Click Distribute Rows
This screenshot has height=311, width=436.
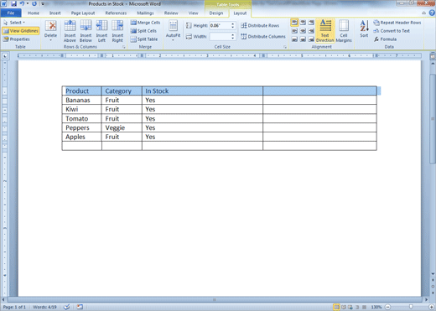tap(260, 25)
